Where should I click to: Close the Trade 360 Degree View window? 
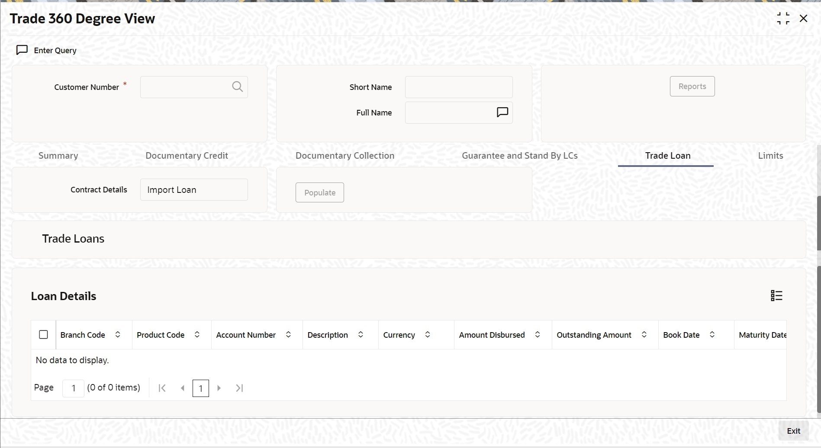804,19
